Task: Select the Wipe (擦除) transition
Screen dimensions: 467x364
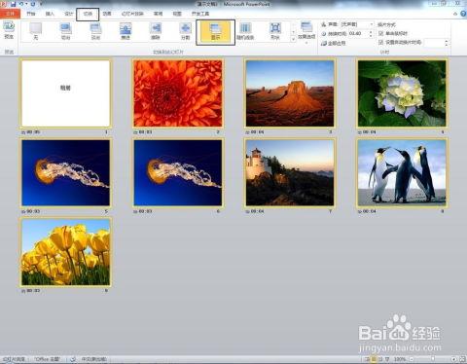Action: (x=156, y=31)
